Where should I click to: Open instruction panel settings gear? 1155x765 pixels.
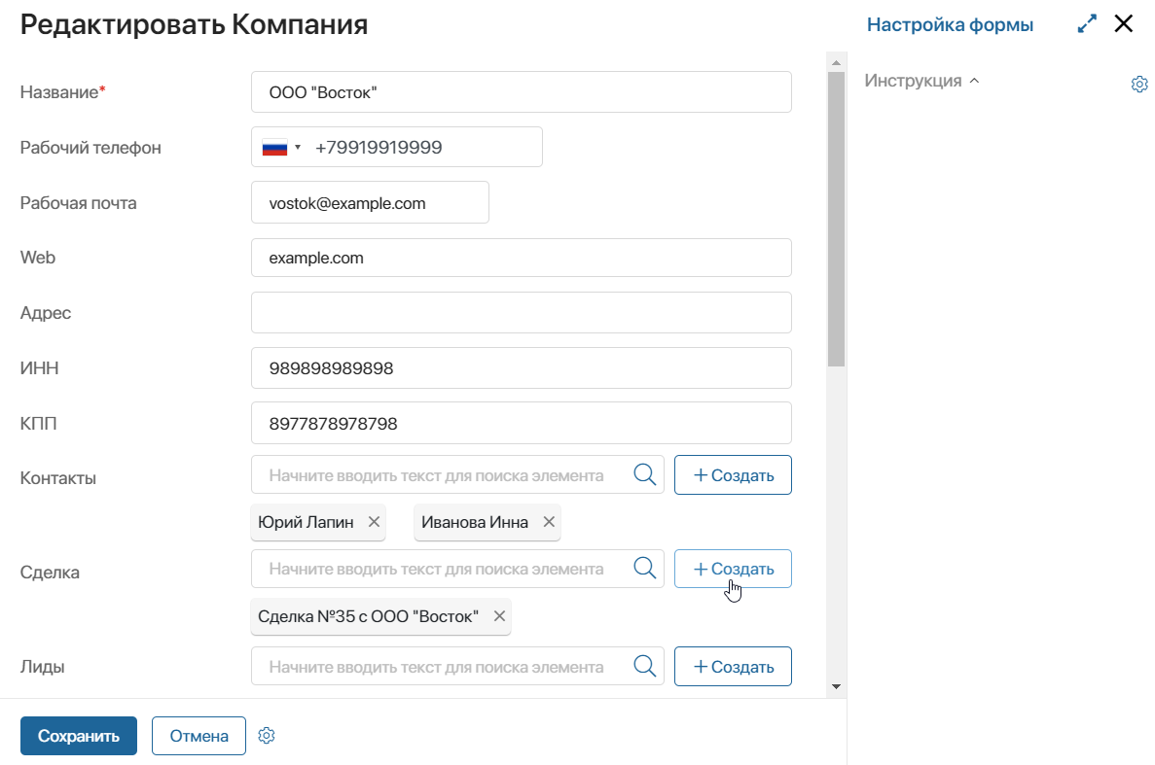[1138, 84]
